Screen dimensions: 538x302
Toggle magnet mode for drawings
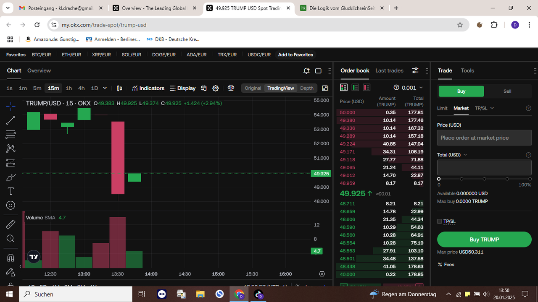point(11,258)
